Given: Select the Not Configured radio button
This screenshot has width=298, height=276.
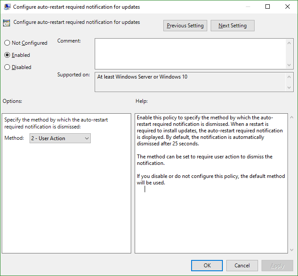Looking at the screenshot, I should [7, 43].
